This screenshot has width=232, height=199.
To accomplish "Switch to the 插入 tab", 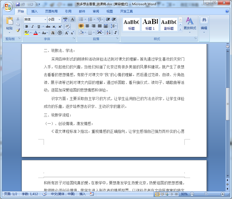I will [x=35, y=11].
